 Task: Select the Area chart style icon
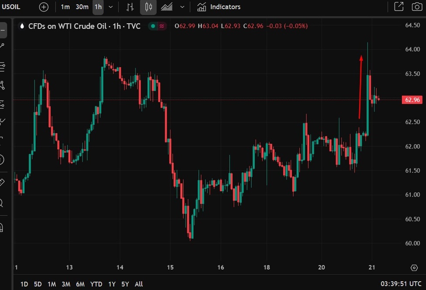click(166, 7)
